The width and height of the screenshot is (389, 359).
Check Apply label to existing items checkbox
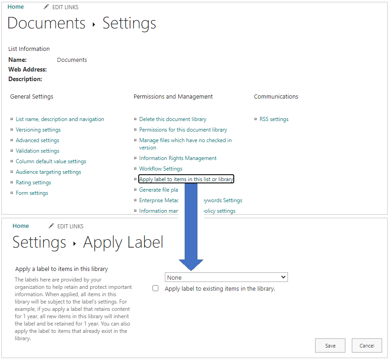tap(156, 288)
